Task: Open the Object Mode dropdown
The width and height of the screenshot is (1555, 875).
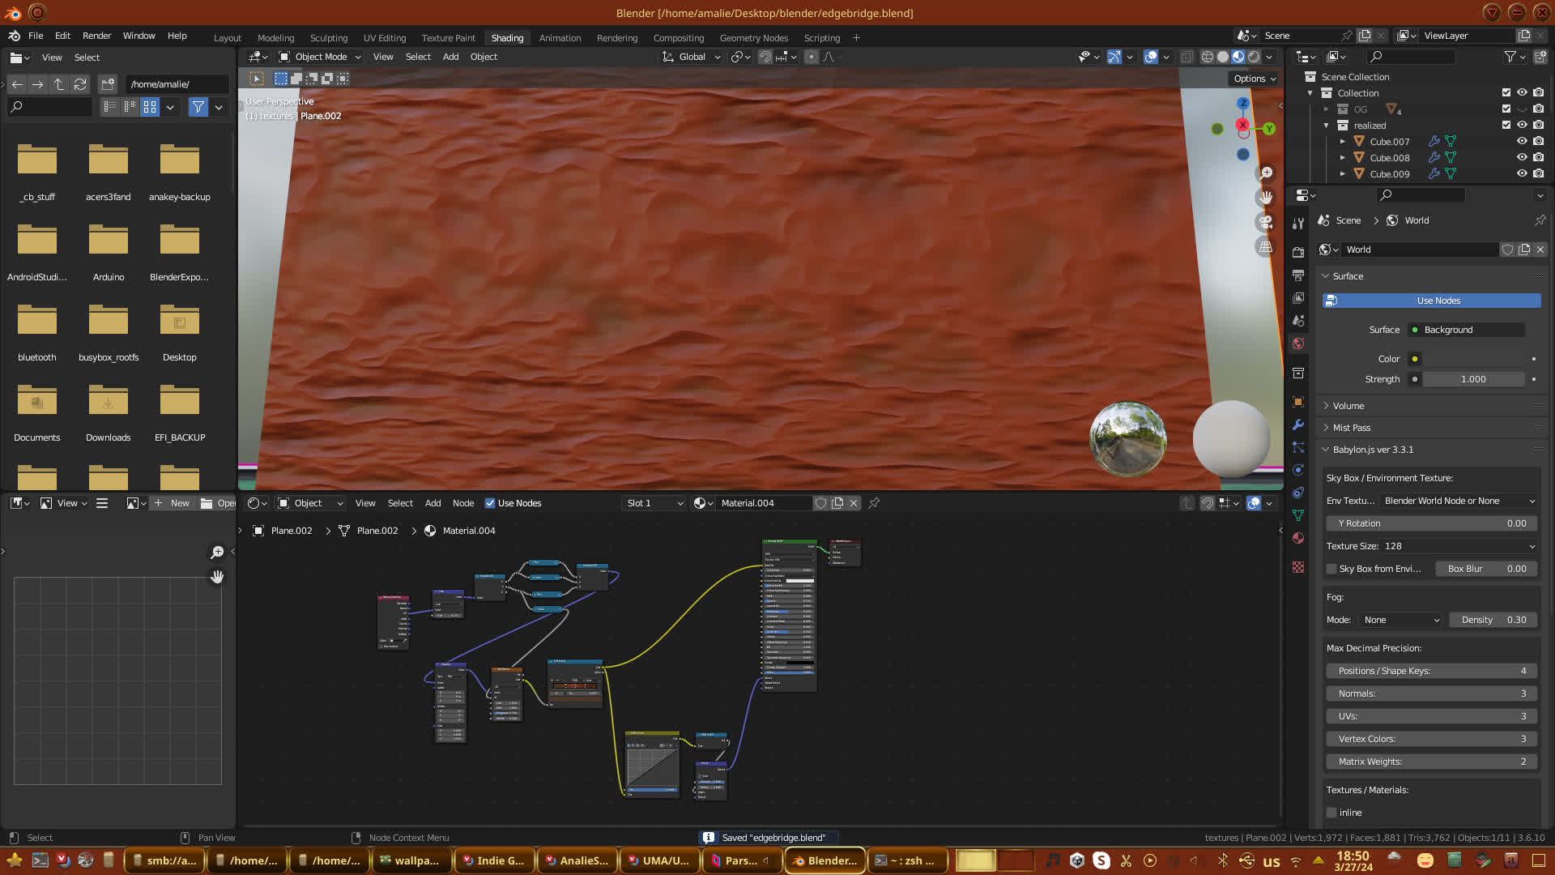Action: pyautogui.click(x=320, y=57)
